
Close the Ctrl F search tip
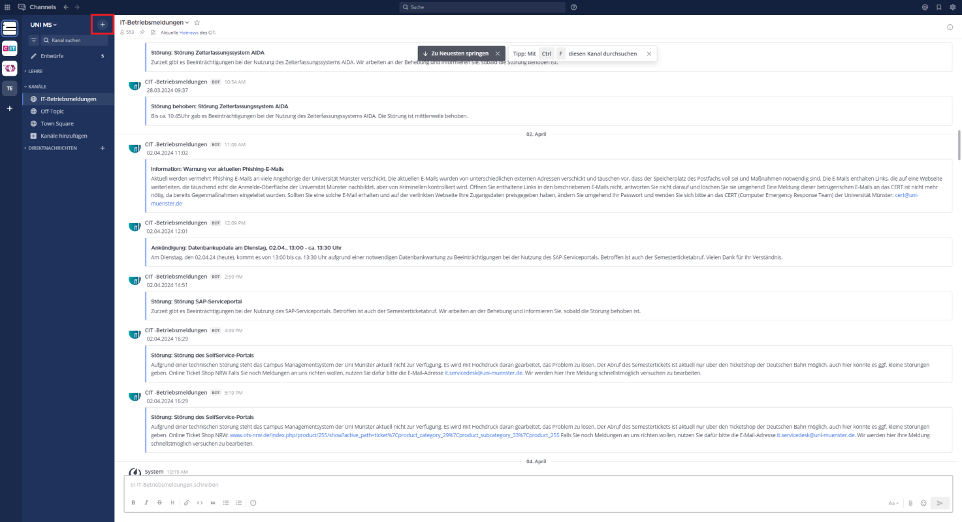click(x=649, y=54)
